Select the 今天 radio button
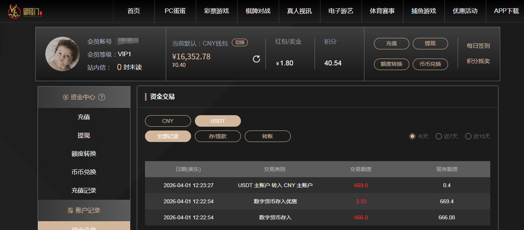Image resolution: width=524 pixels, height=230 pixels. [x=412, y=136]
